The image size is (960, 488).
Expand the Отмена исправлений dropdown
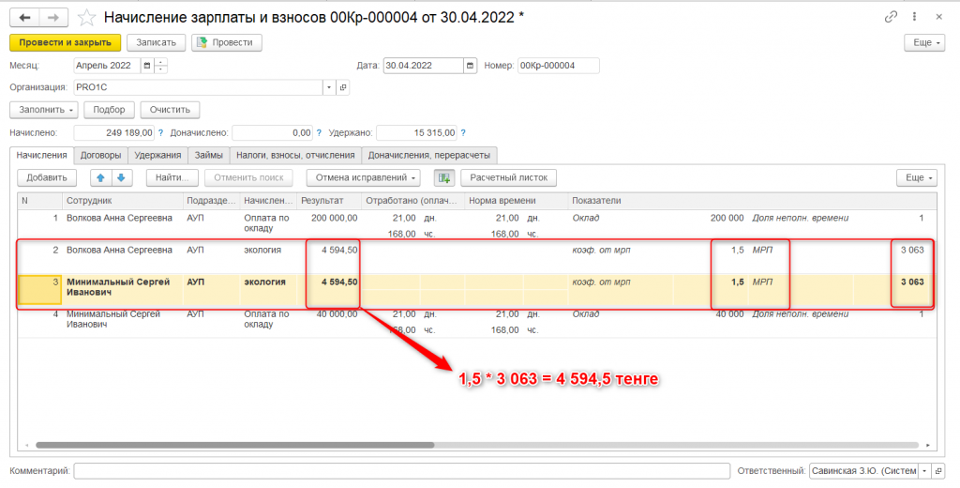click(x=363, y=177)
